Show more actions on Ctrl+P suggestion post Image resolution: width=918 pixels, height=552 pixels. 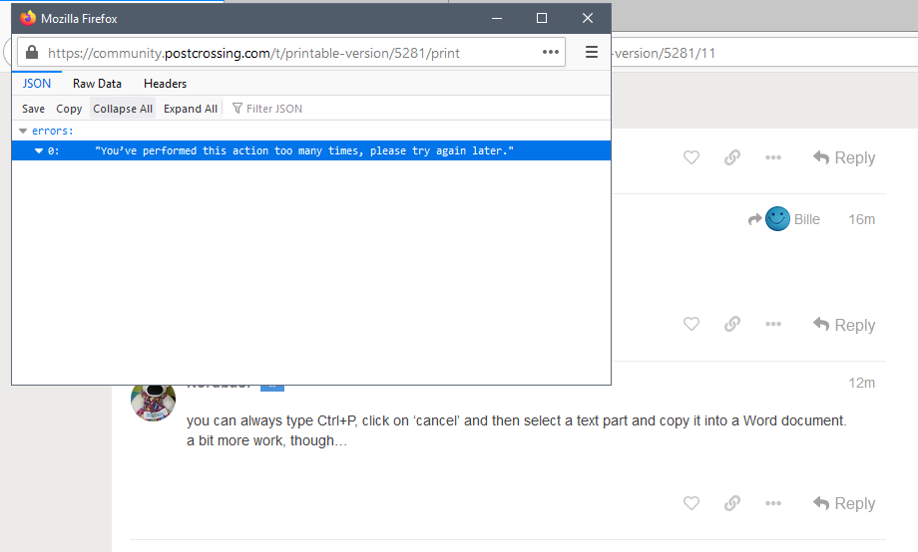772,503
